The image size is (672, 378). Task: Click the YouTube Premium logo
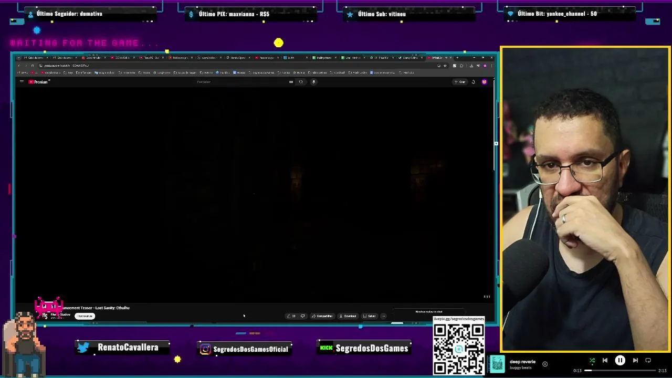click(x=39, y=82)
